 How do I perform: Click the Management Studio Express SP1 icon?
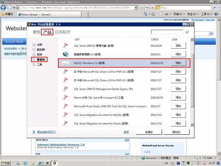click(66, 89)
